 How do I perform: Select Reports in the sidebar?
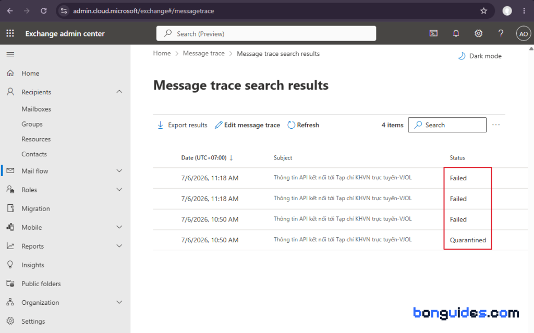(x=33, y=246)
